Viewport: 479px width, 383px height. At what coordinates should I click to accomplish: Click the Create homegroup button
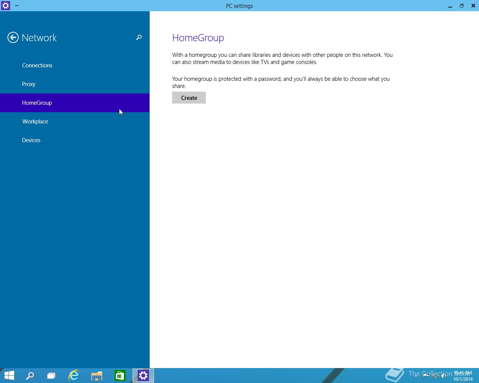pos(189,98)
